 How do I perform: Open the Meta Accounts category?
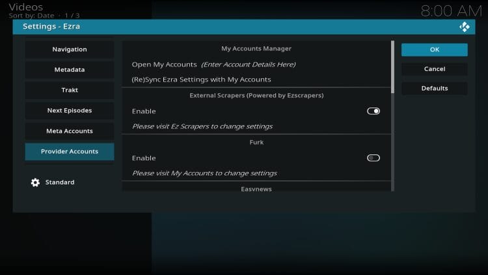click(x=70, y=131)
